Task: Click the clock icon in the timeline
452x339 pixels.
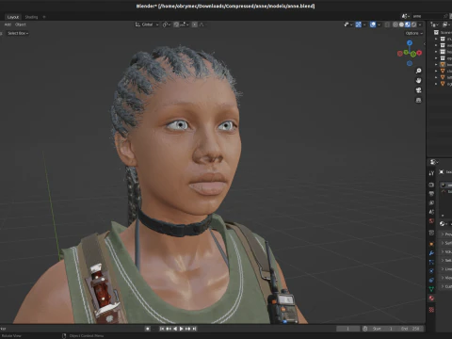Action: [x=365, y=329]
